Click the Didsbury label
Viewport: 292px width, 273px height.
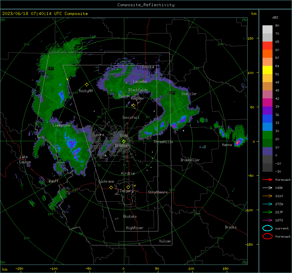click(x=122, y=145)
